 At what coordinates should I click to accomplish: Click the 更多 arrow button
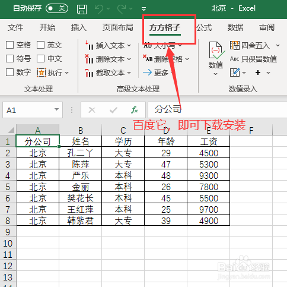[156, 72]
